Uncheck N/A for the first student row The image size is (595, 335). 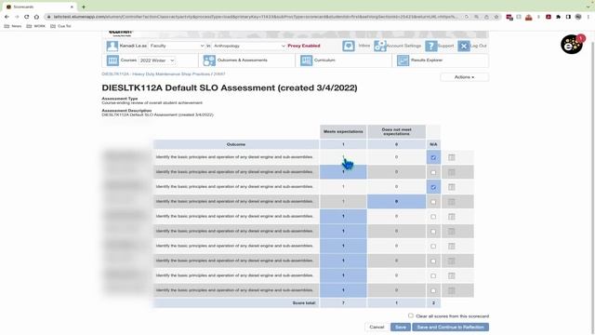[x=433, y=157]
